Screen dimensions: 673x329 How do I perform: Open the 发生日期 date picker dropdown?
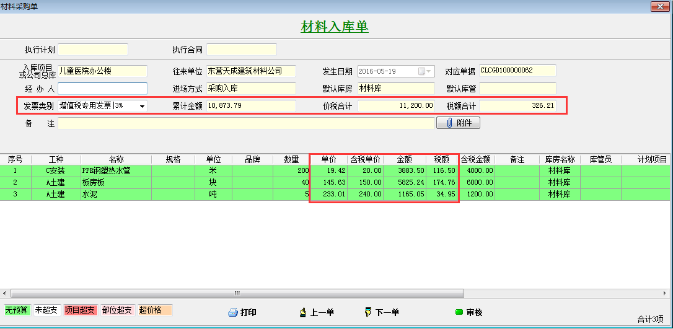pos(430,71)
